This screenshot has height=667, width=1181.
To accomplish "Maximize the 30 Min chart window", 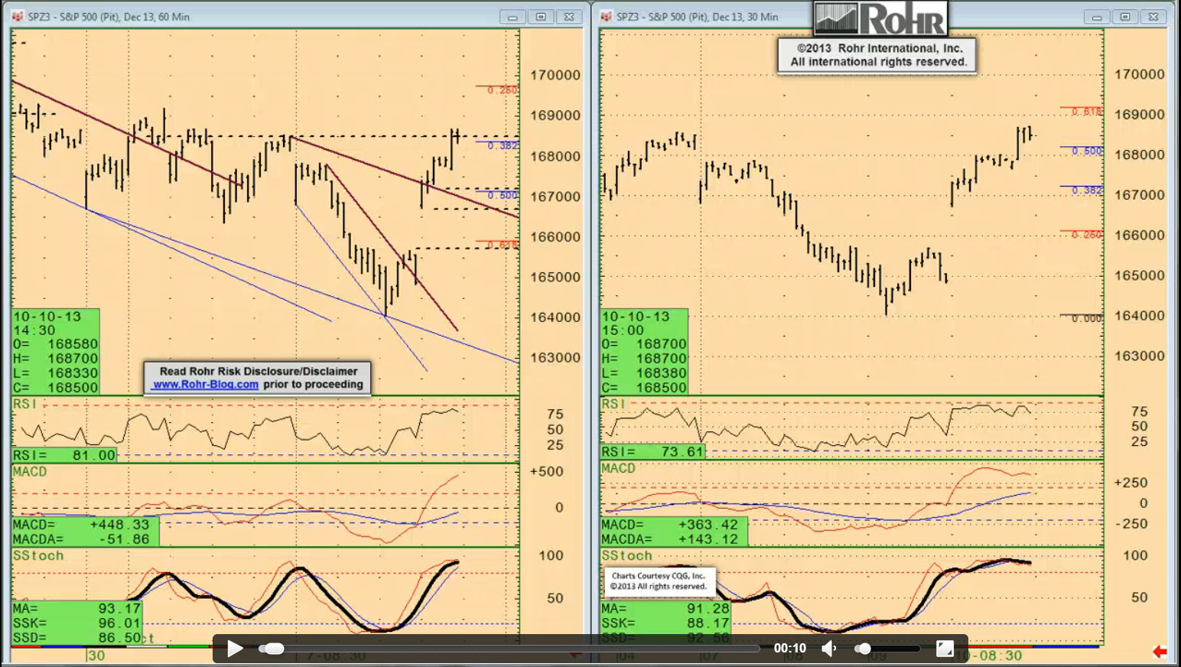I will 1125,17.
